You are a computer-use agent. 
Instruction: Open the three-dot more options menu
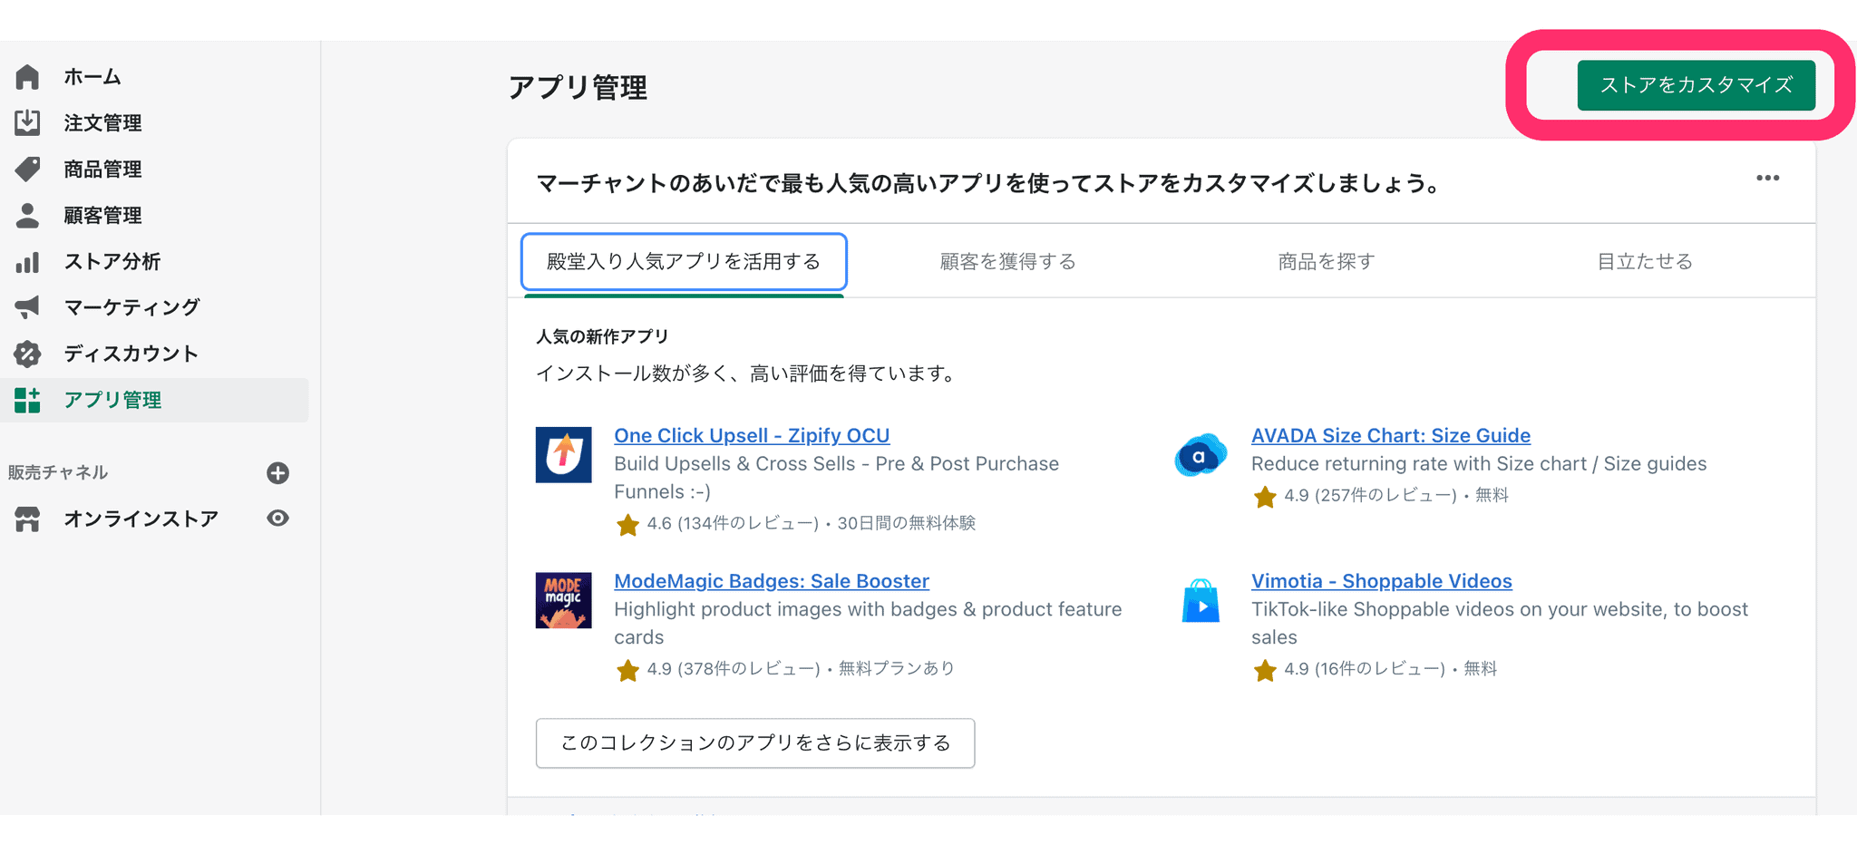click(1767, 179)
